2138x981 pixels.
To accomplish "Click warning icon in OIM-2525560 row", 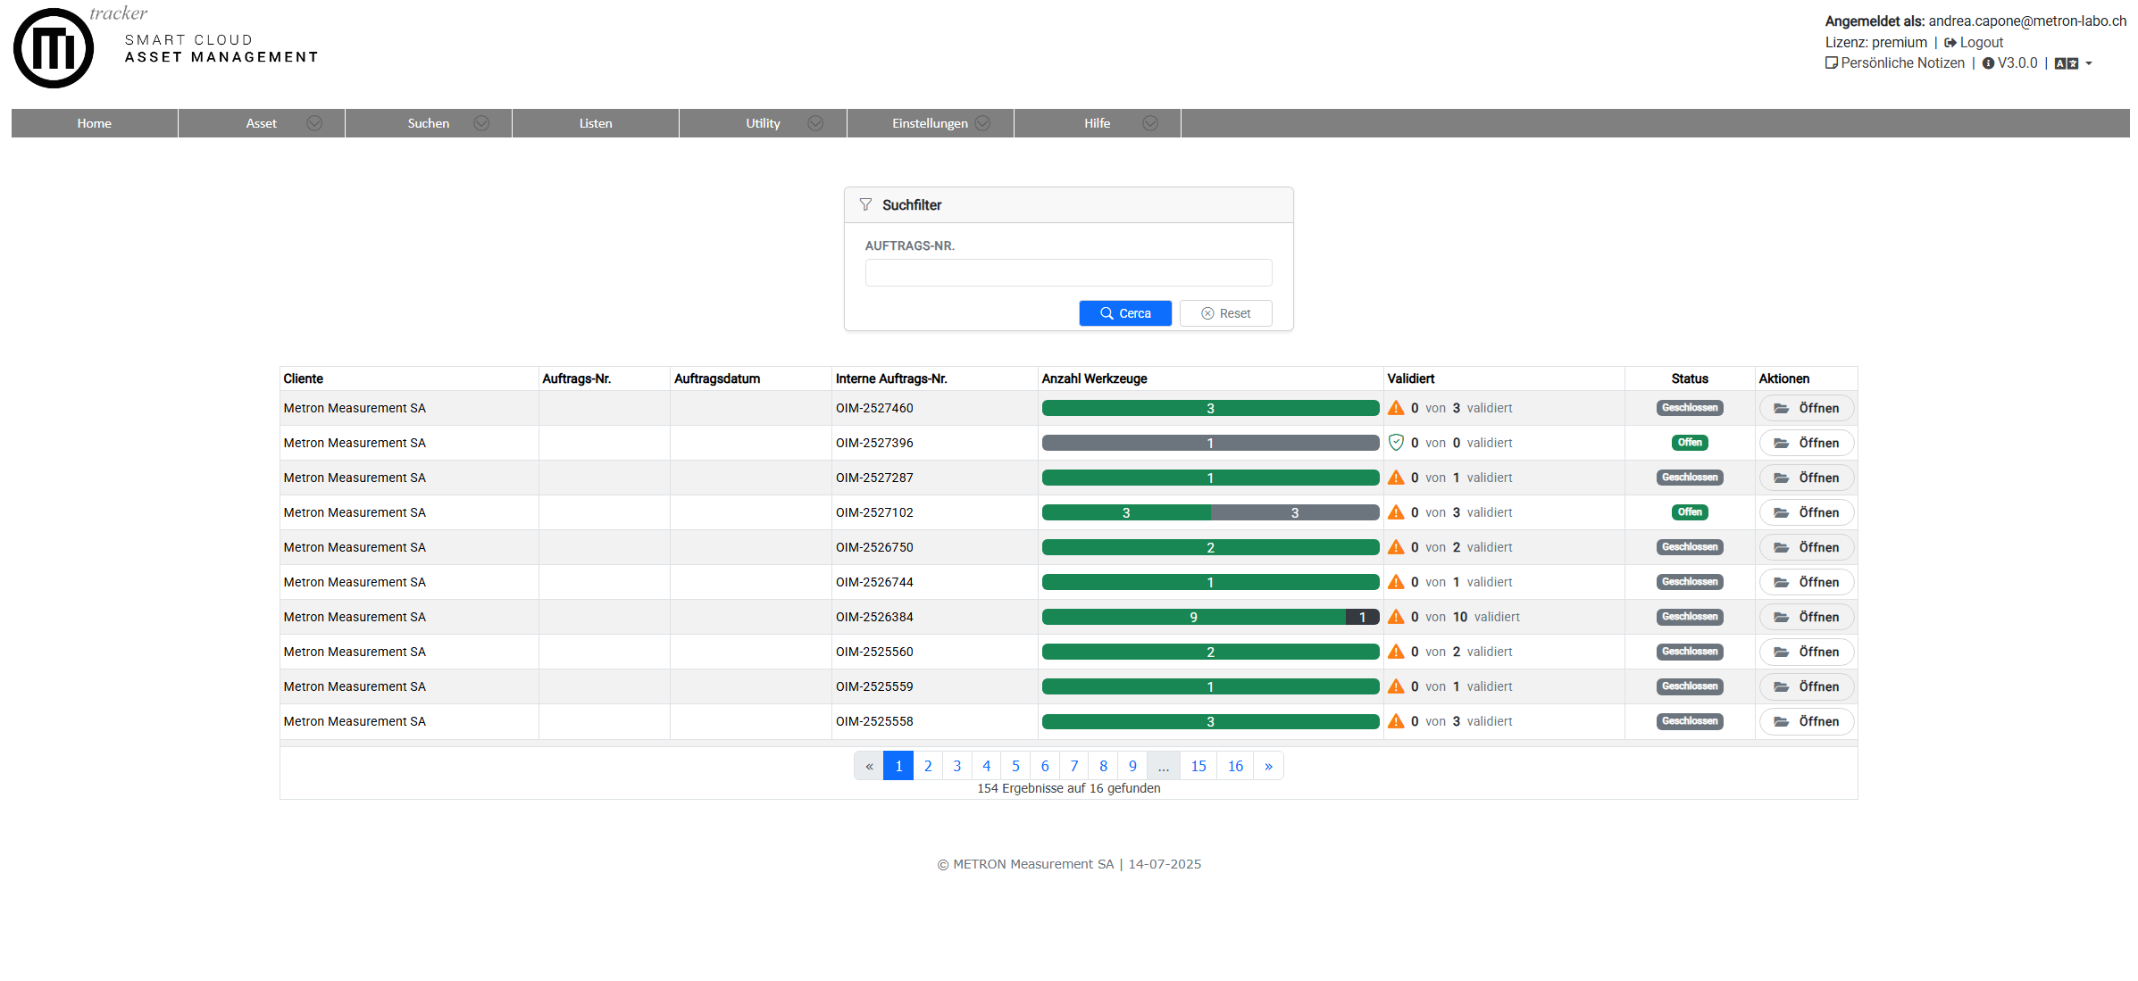I will click(1396, 652).
